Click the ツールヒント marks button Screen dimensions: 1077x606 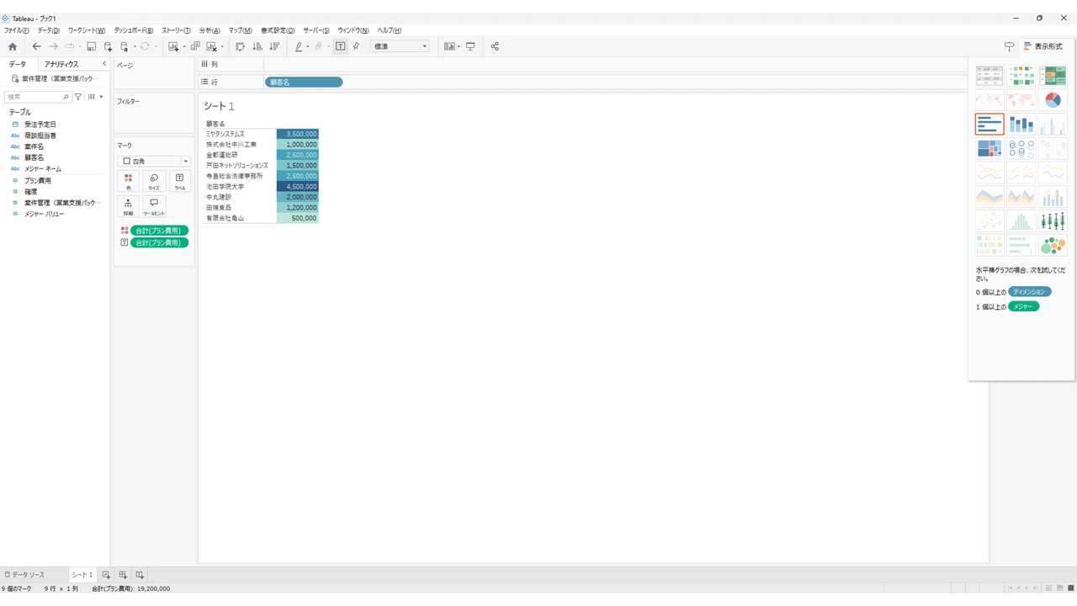click(154, 207)
